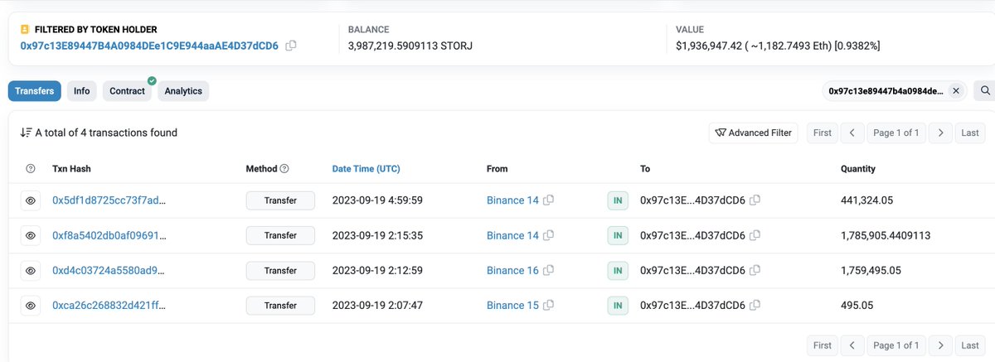
Task: Open the Binance 14 sender in the 4:59:59 row
Action: pos(512,200)
